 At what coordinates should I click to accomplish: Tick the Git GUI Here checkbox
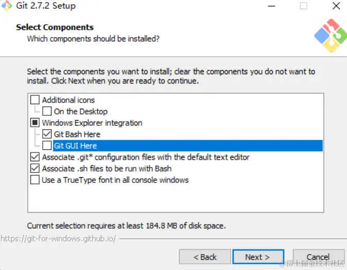[x=47, y=146]
